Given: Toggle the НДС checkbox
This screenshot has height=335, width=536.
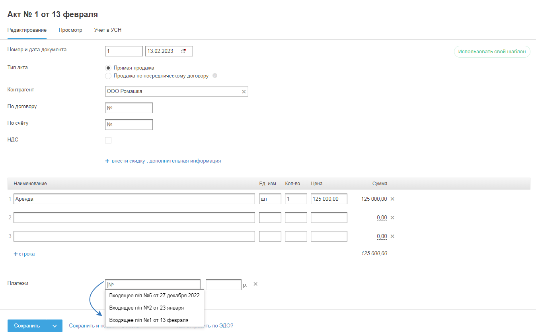Looking at the screenshot, I should (108, 140).
